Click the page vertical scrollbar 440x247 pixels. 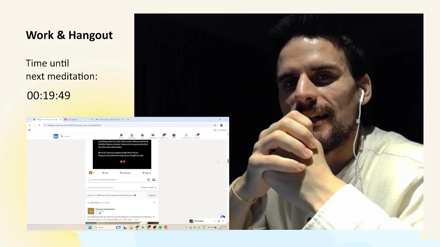[228, 161]
